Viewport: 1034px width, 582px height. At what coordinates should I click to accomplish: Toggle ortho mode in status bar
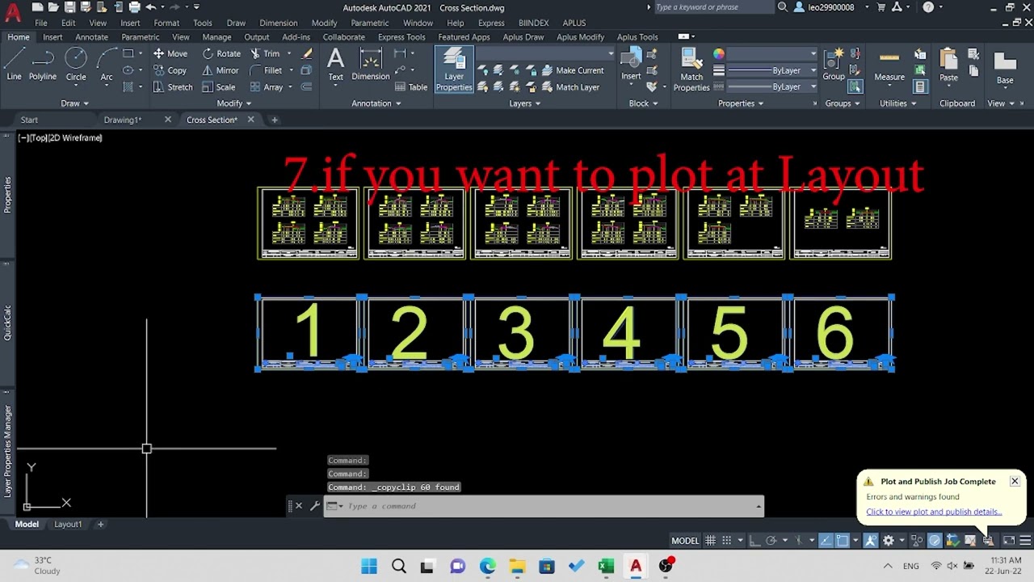tap(754, 541)
